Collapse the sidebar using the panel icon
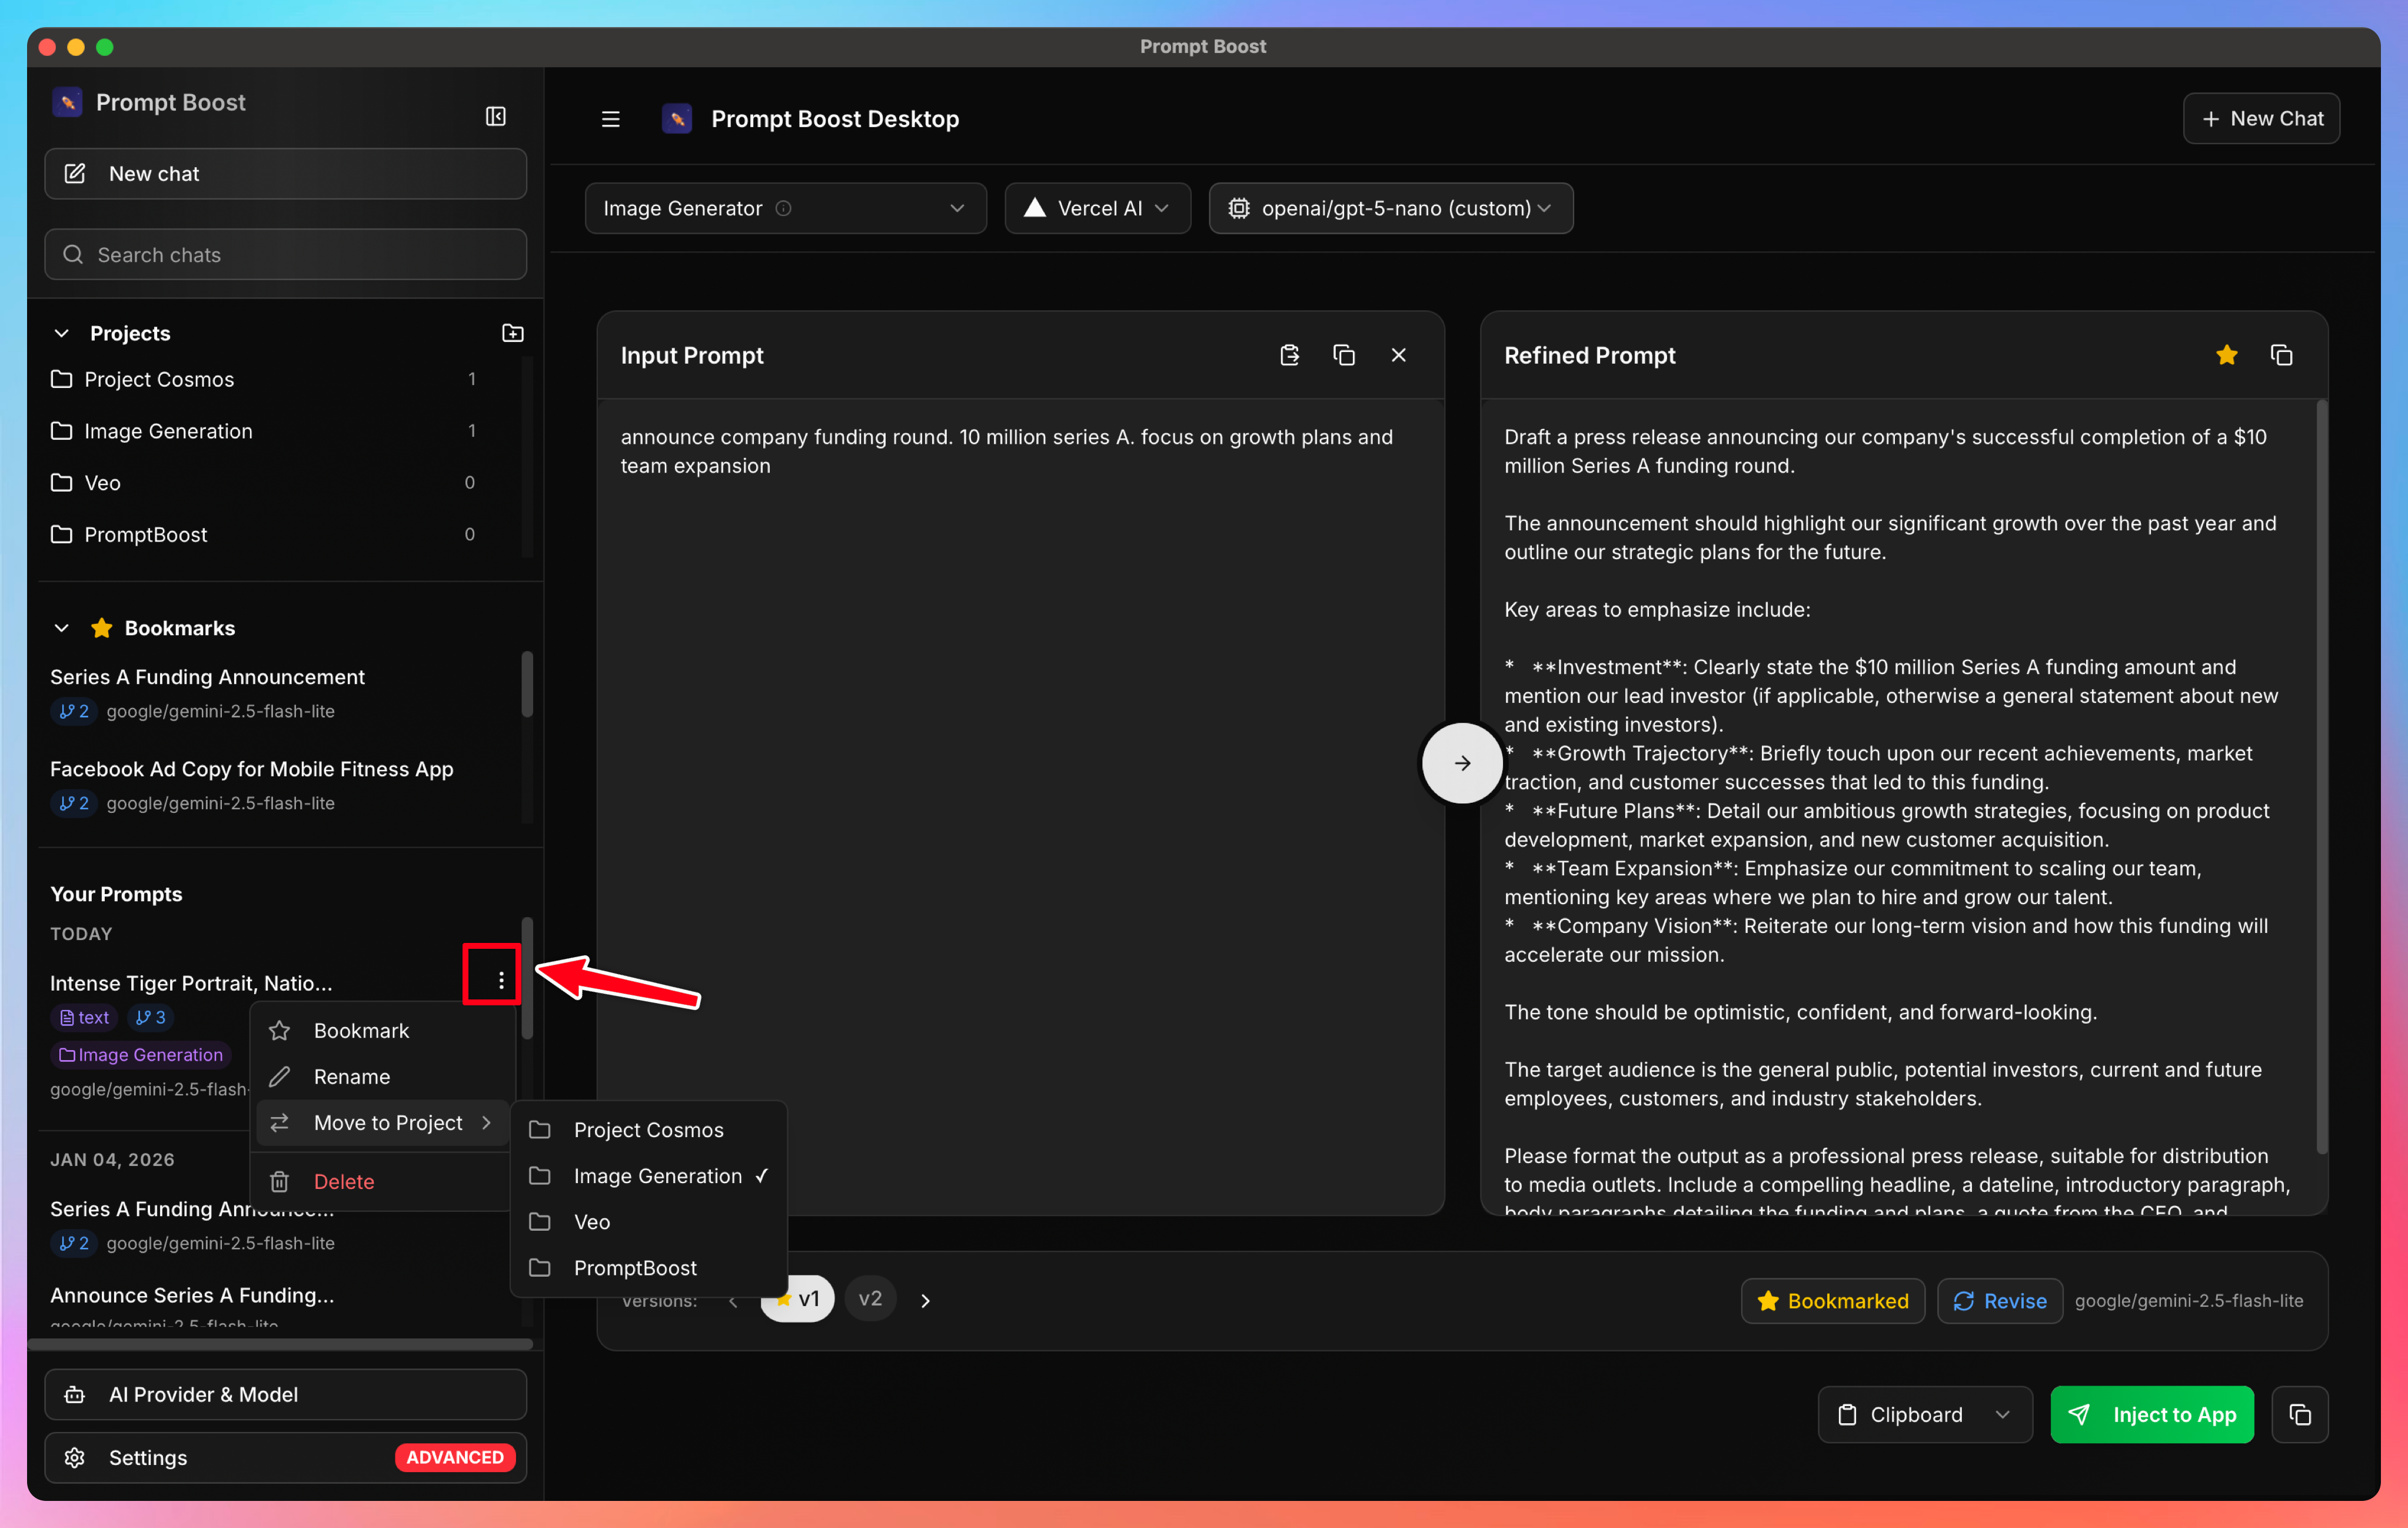Viewport: 2408px width, 1528px height. coord(495,116)
